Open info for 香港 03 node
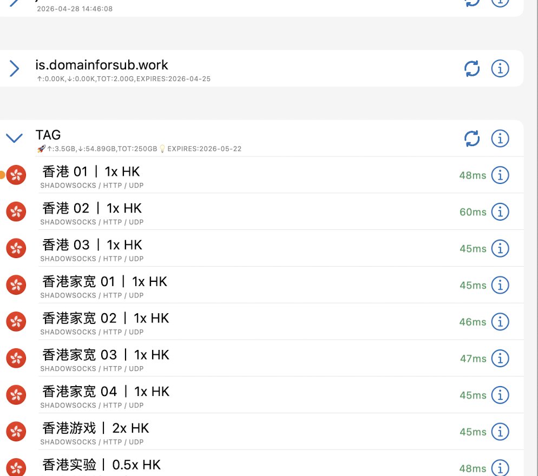Viewport: 538px width, 476px height. (500, 249)
